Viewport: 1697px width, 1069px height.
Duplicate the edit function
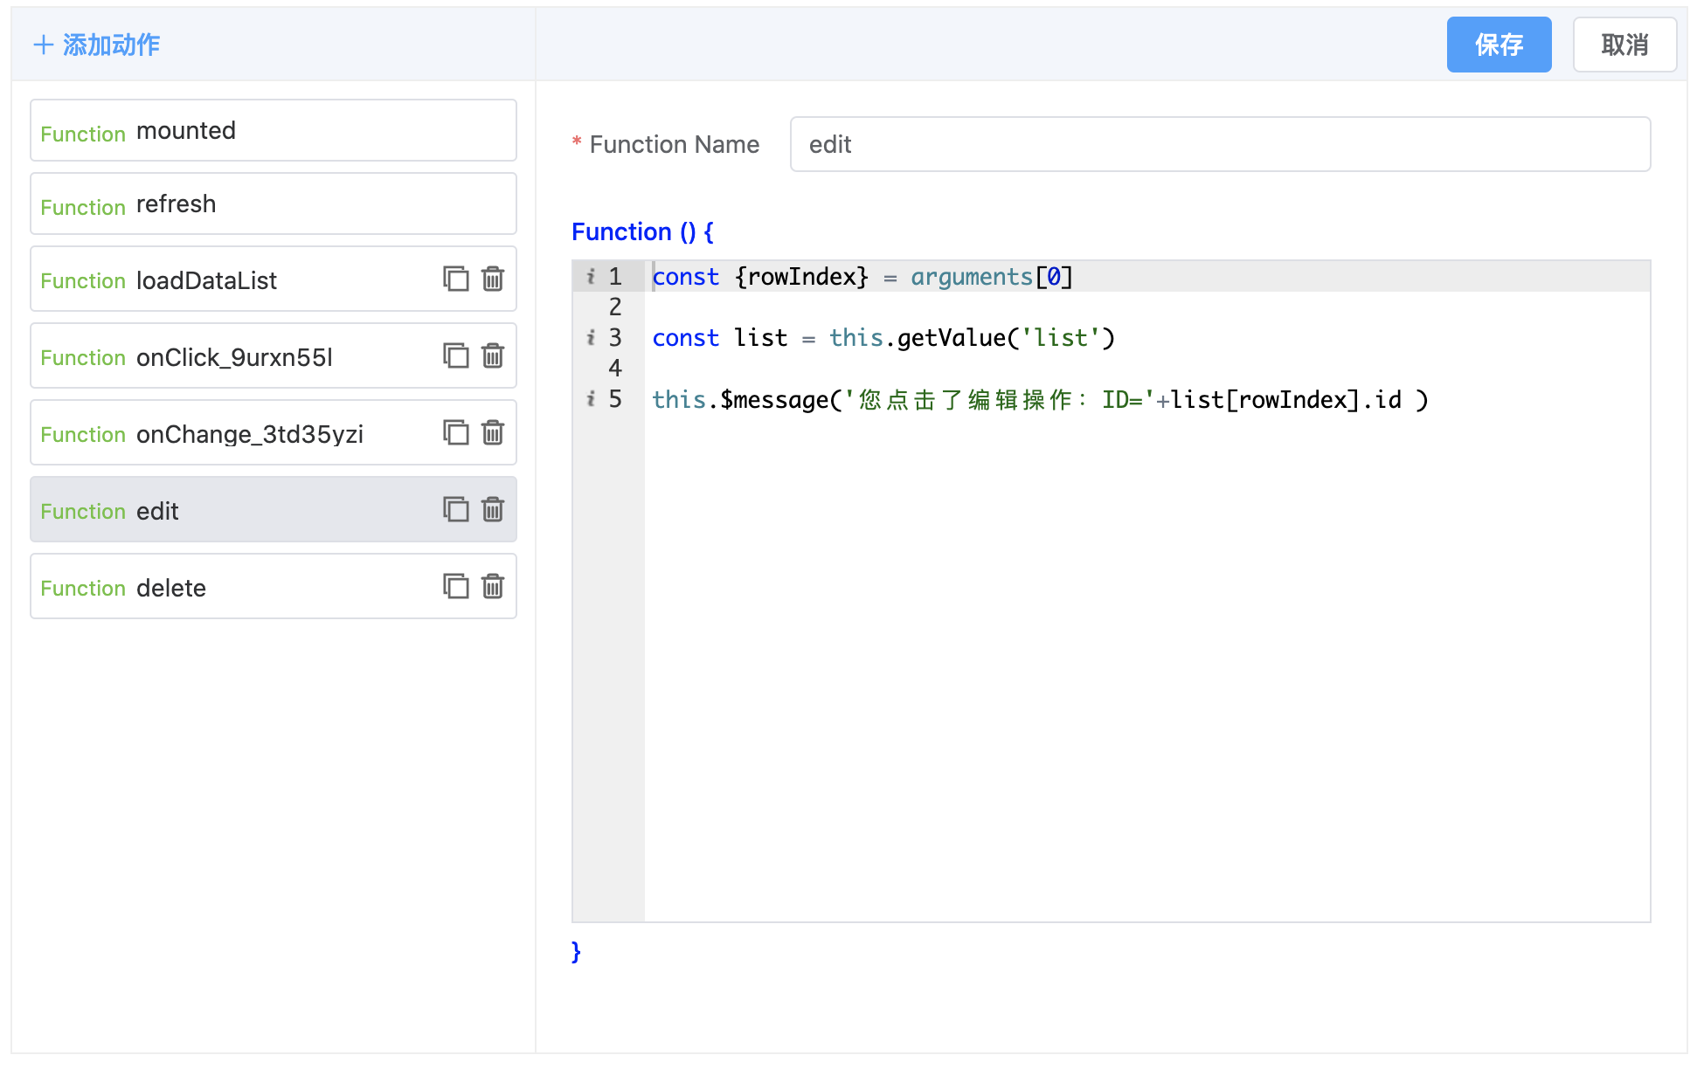click(x=455, y=509)
